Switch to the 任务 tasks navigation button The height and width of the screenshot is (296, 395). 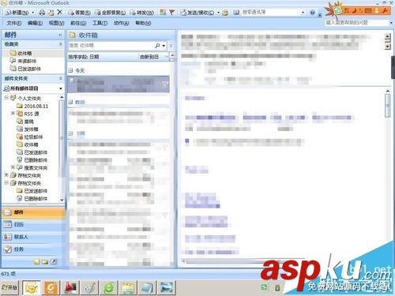click(33, 249)
